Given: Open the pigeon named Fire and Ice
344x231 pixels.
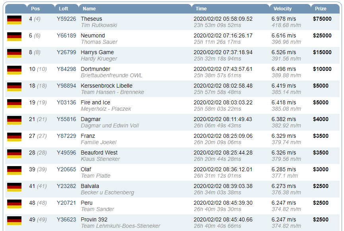Looking at the screenshot, I should click(95, 102).
